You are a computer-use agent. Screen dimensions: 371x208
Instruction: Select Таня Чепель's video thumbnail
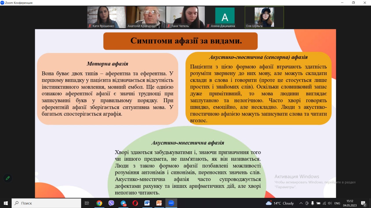[x=185, y=17]
